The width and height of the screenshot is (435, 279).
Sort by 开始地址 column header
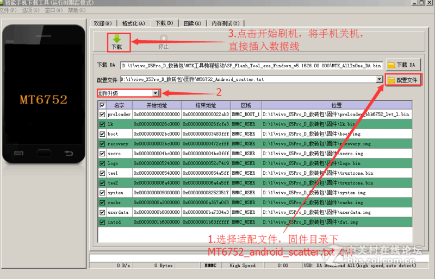tap(157, 105)
